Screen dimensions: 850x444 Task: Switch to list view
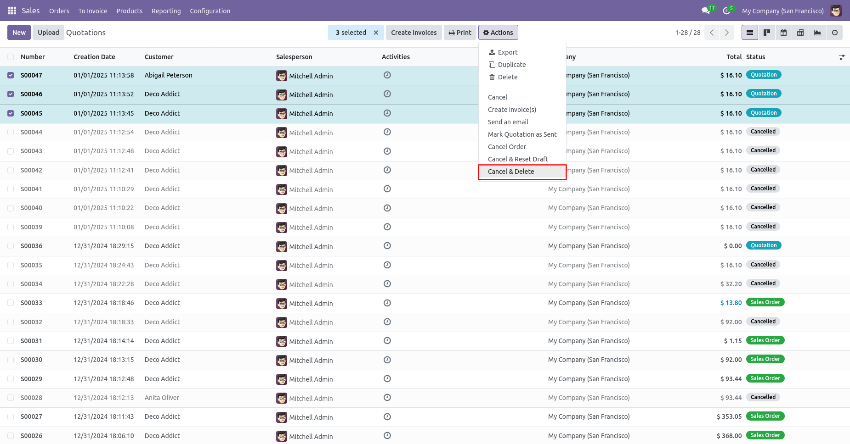click(x=750, y=33)
